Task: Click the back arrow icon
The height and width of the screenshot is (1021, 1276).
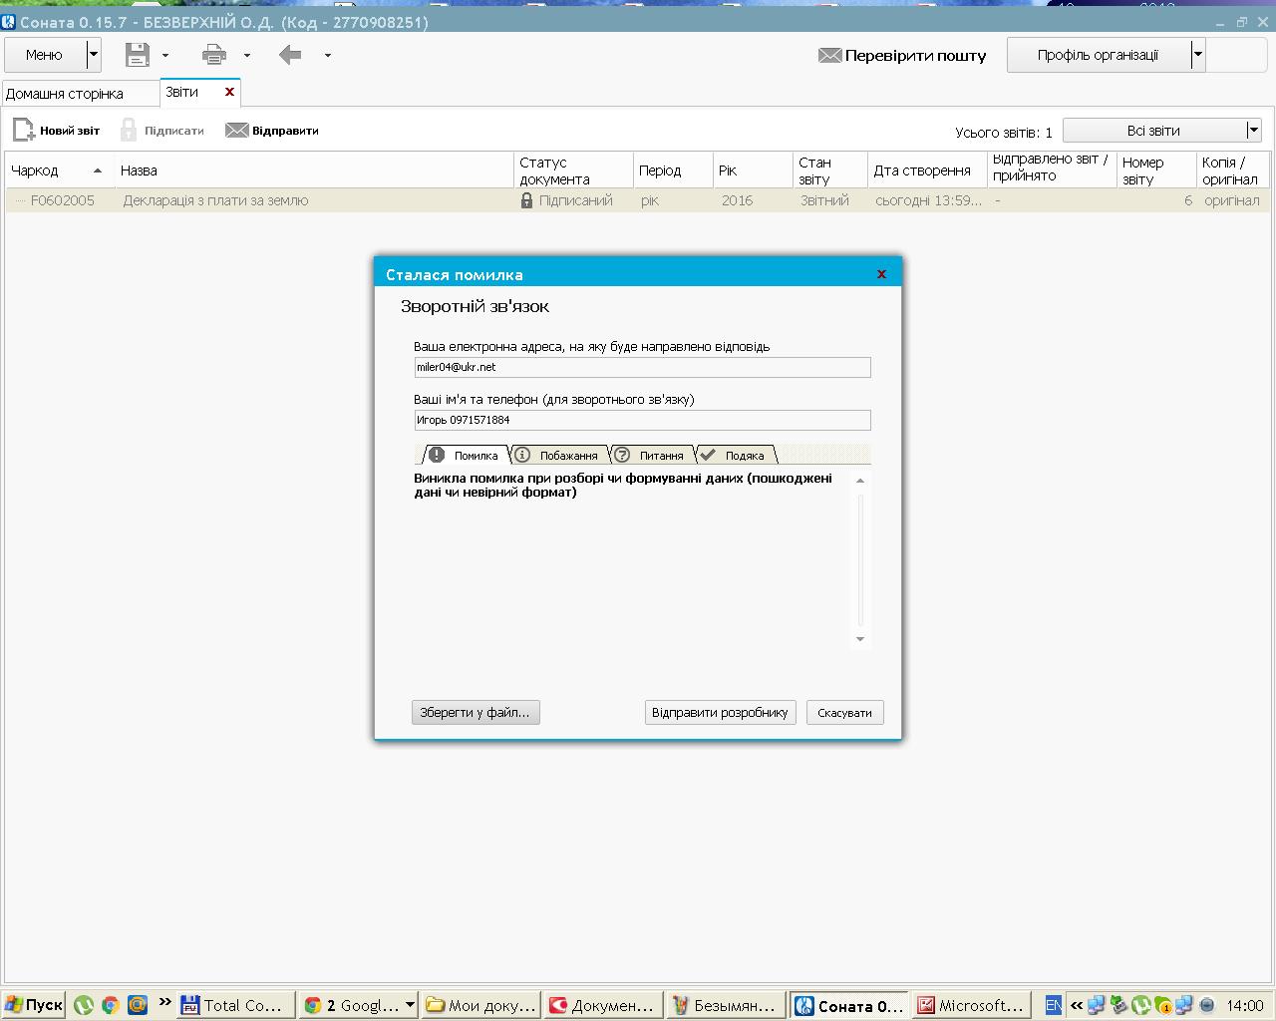Action: (x=290, y=55)
